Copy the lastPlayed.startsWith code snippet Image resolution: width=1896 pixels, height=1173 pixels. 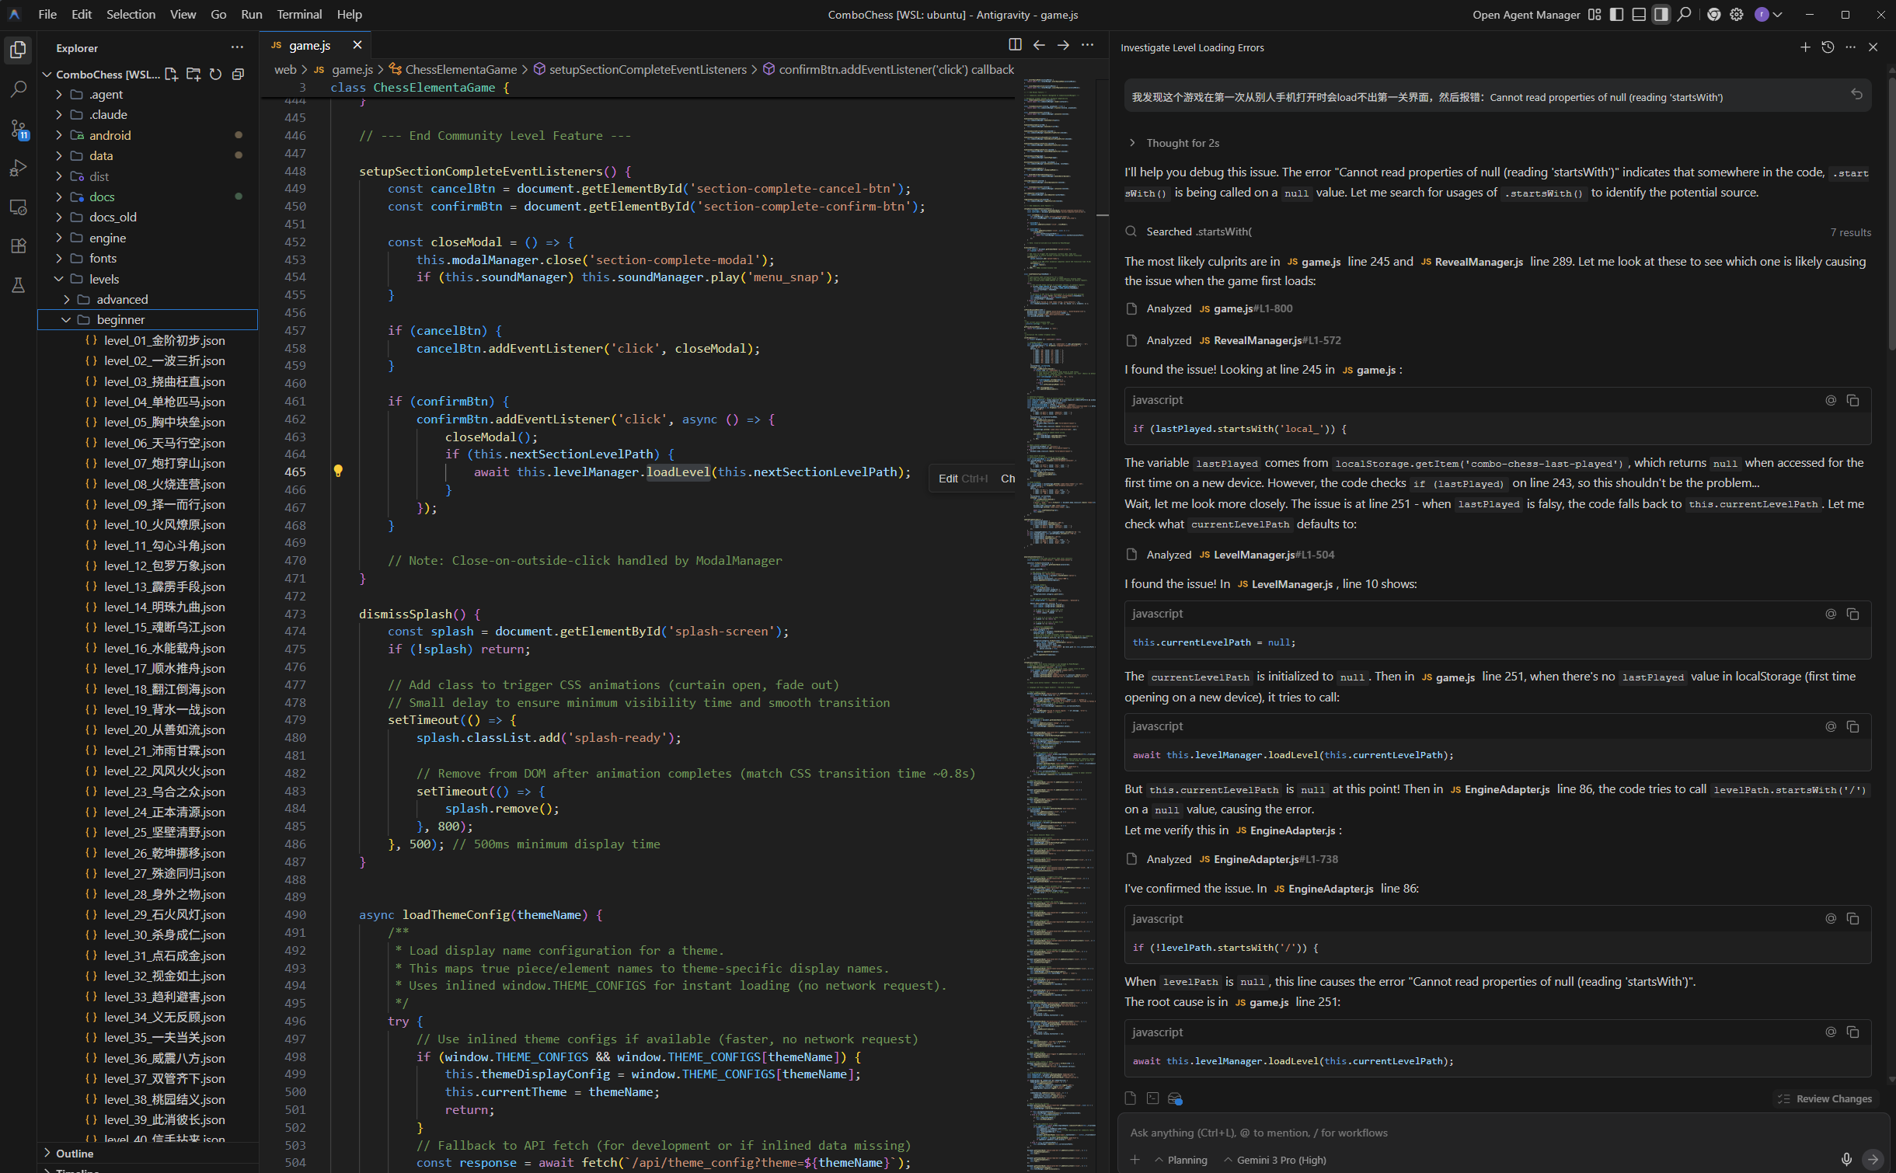[1853, 400]
